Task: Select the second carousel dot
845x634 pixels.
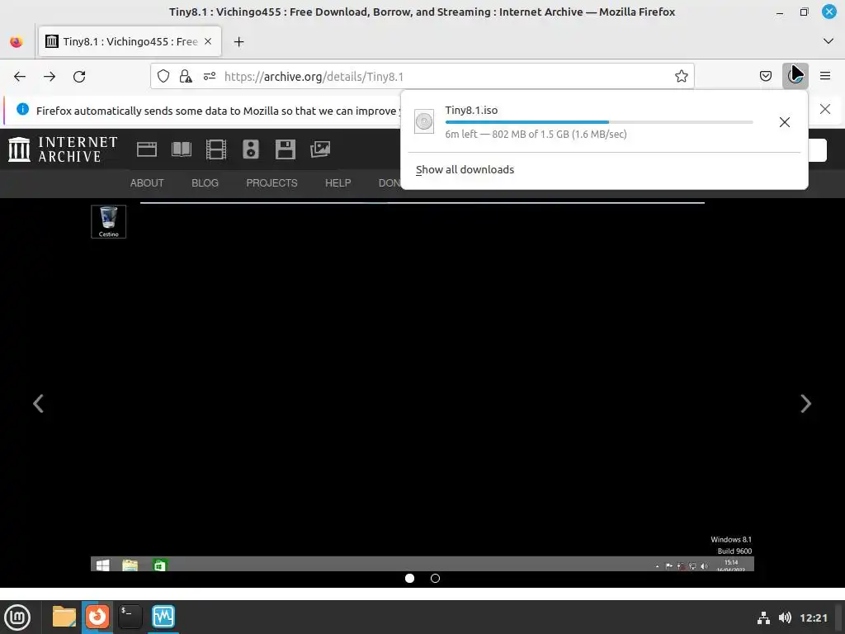Action: click(436, 579)
